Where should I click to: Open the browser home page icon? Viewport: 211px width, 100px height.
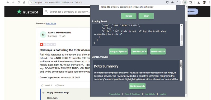pyautogui.click(x=24, y=2)
